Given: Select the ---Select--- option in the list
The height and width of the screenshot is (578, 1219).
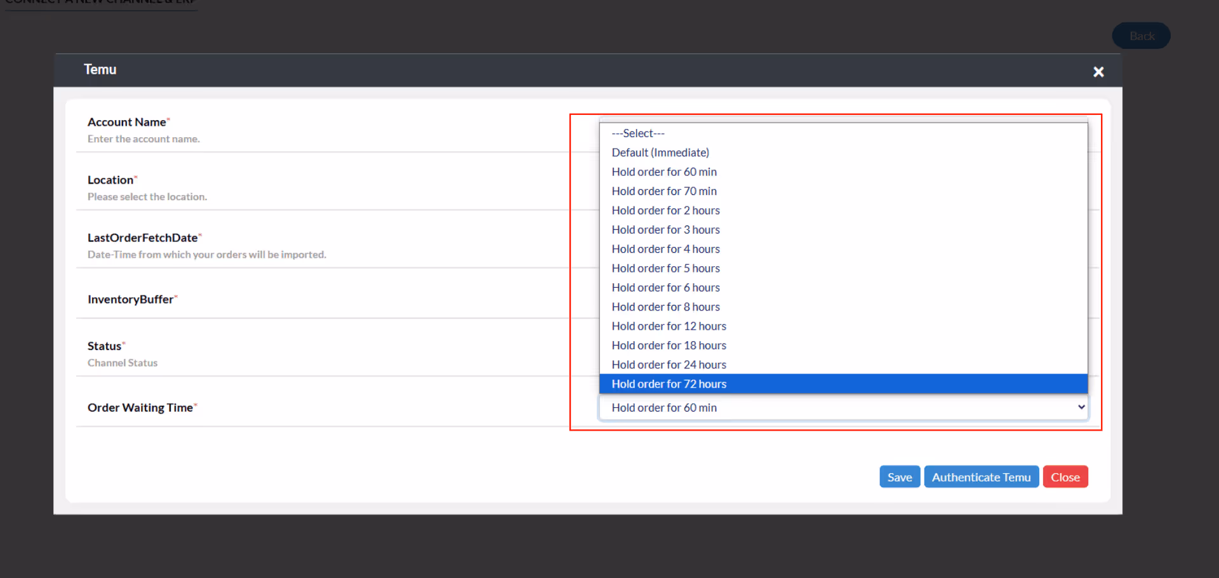Looking at the screenshot, I should [x=843, y=133].
